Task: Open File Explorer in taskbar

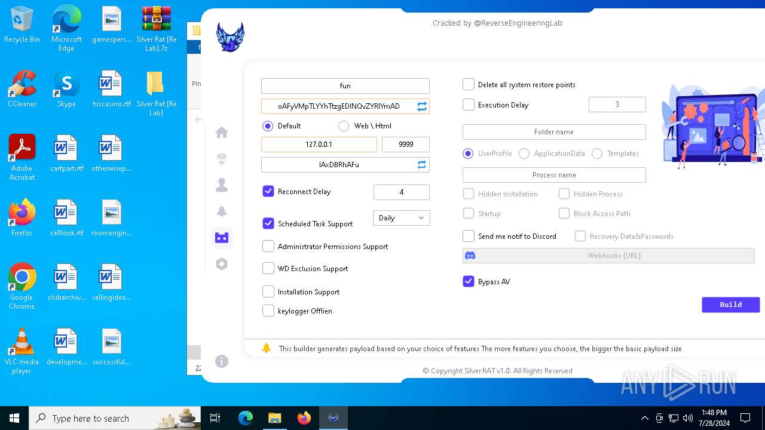Action: tap(274, 418)
